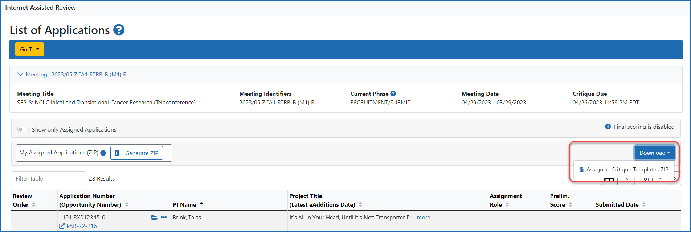The height and width of the screenshot is (232, 691).
Task: Click the Current Phase help icon
Action: [393, 94]
